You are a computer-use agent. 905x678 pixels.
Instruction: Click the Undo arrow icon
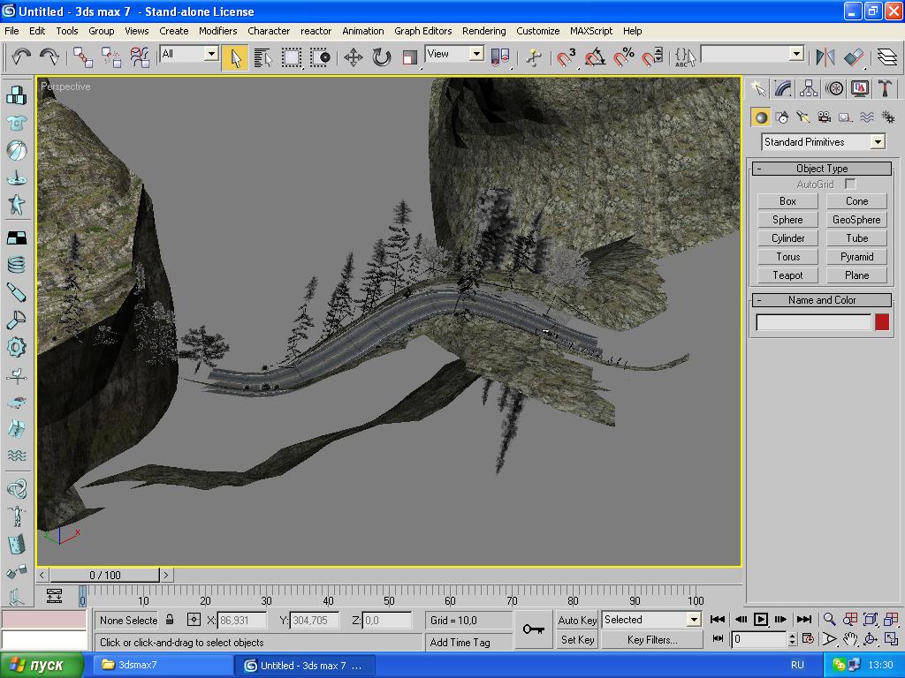[x=21, y=57]
